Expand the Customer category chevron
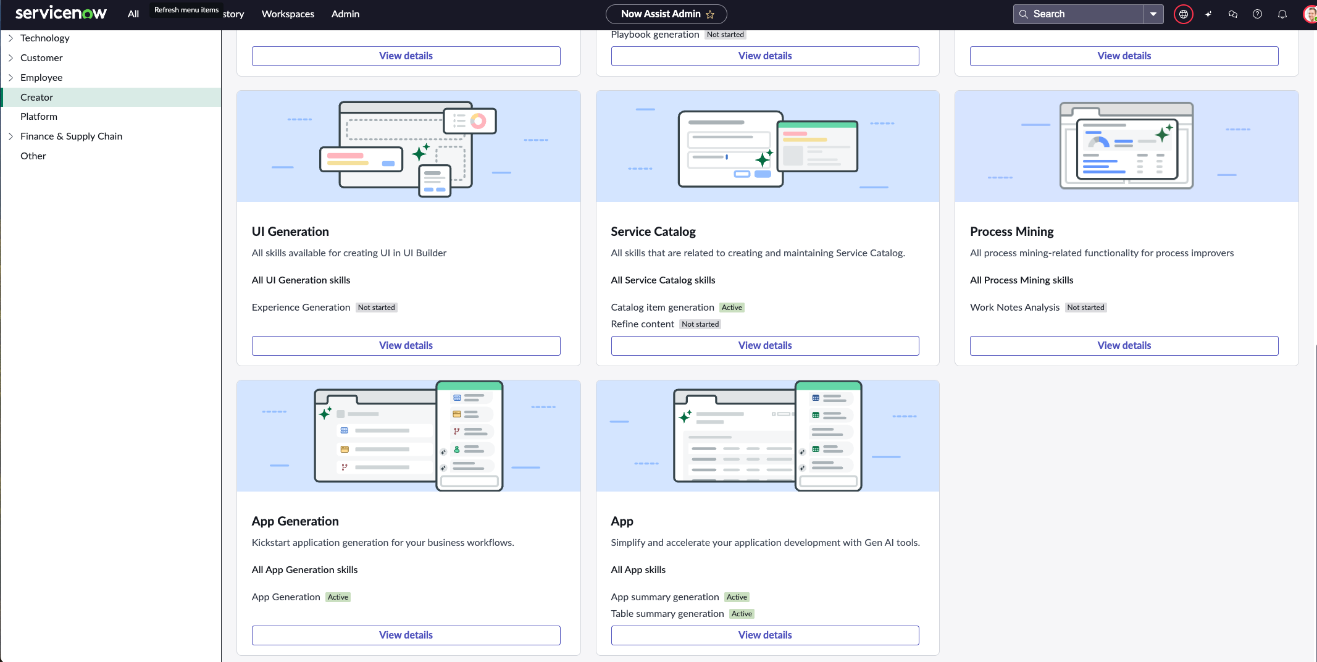The height and width of the screenshot is (662, 1317). point(10,58)
